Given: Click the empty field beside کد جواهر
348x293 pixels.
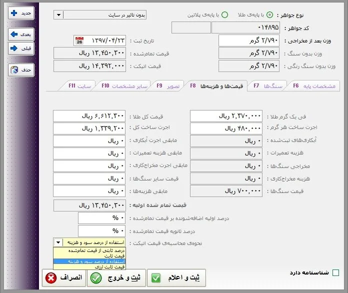Looking at the screenshot, I should point(191,27).
